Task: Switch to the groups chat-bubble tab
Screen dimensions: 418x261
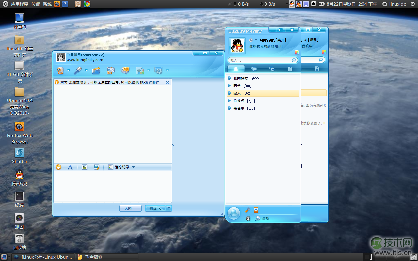Action: (x=254, y=69)
